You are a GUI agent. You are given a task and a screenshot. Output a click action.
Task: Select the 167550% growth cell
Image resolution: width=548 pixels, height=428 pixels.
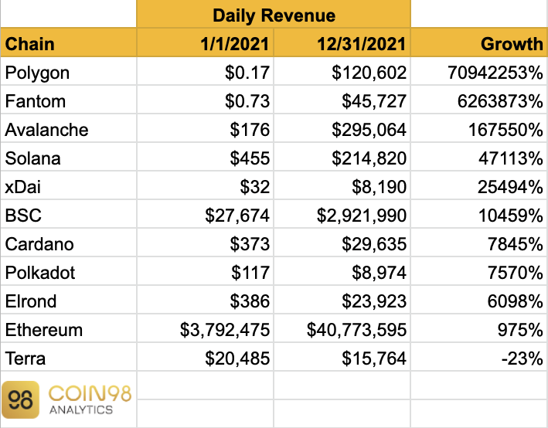pyautogui.click(x=478, y=128)
